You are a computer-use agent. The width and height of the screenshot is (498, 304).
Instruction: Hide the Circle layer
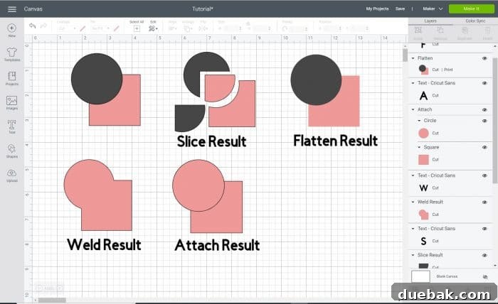click(x=484, y=121)
